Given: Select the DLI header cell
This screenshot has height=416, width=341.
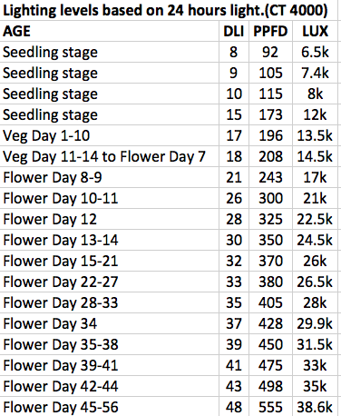Looking at the screenshot, I should point(234,31).
